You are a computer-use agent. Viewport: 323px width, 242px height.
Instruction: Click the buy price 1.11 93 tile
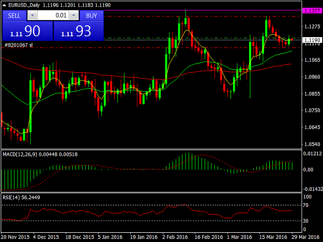click(x=79, y=31)
